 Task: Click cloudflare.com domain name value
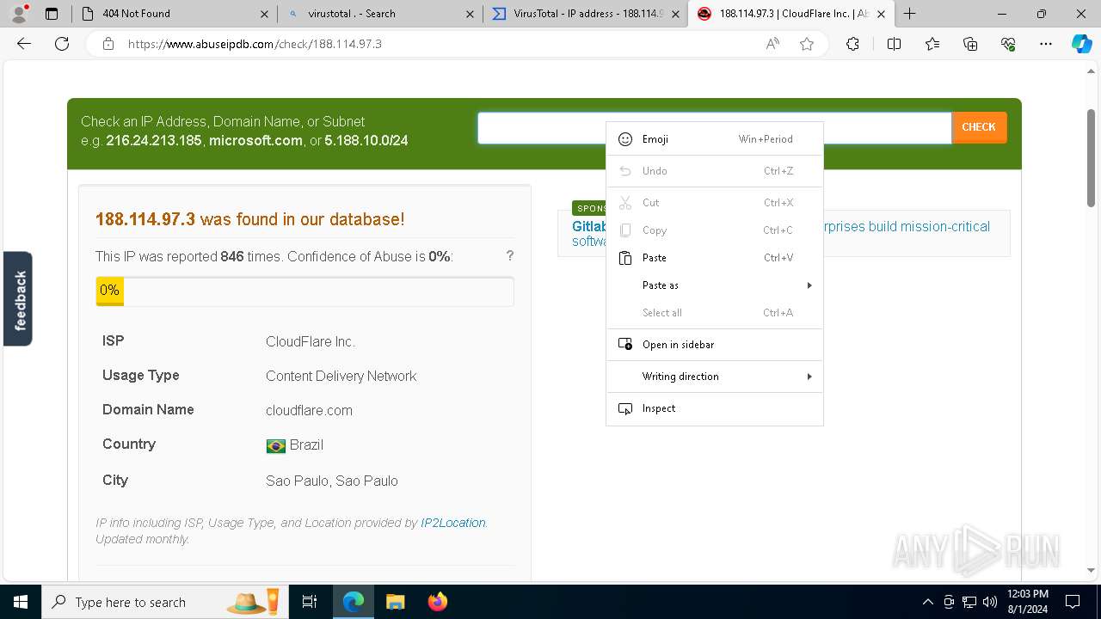click(309, 411)
